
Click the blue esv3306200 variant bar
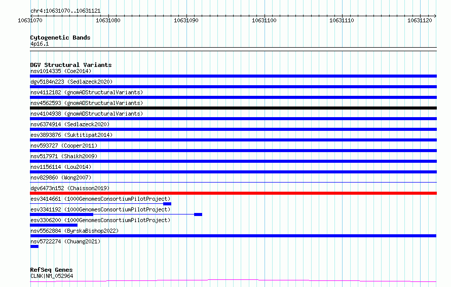point(54,225)
